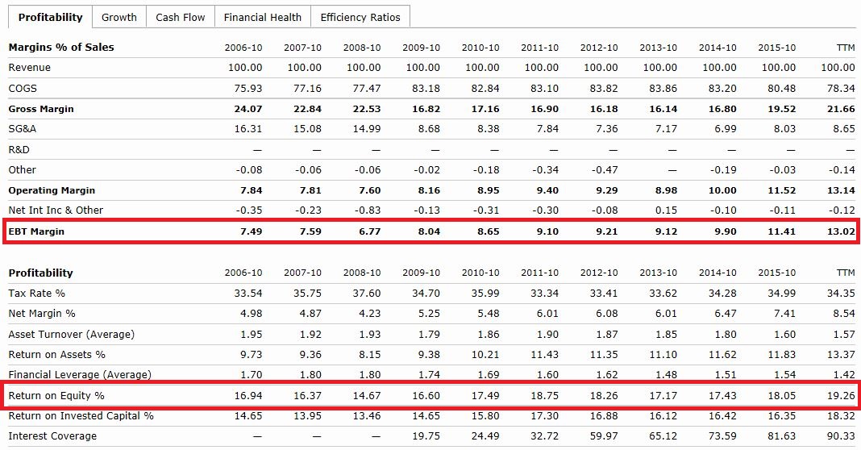
Task: Select the Asset Turnover (Average) label
Action: (x=71, y=334)
